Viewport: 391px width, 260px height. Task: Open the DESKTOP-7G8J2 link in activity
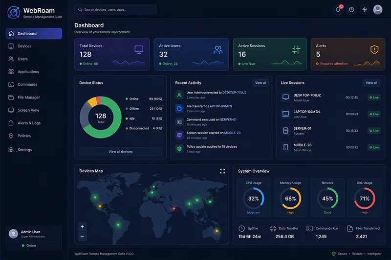[x=234, y=93]
